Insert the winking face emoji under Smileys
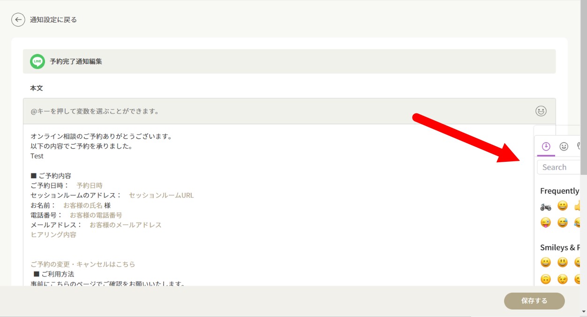This screenshot has width=587, height=317. [563, 279]
